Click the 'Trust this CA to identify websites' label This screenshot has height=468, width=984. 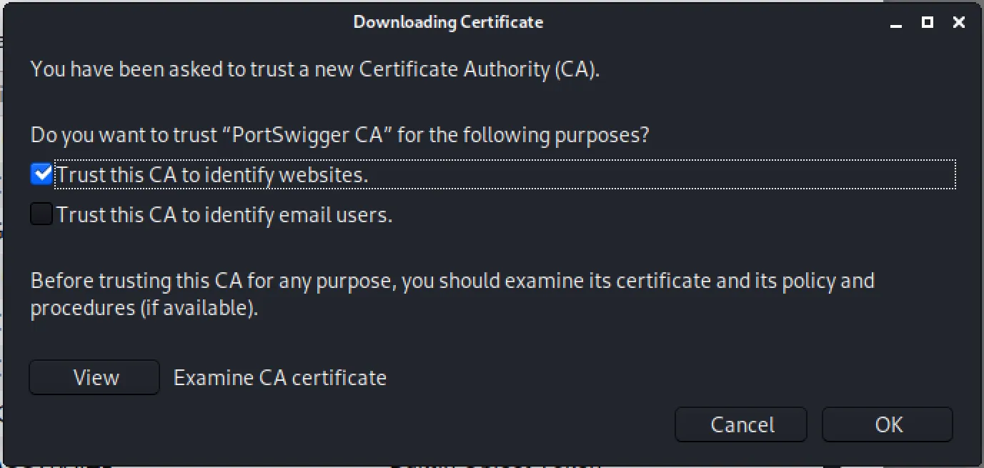click(x=212, y=174)
